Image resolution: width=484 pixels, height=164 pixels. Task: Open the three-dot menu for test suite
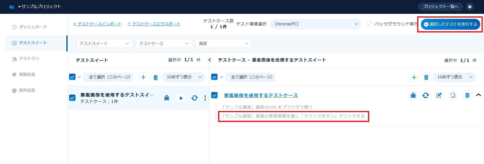coord(205,98)
